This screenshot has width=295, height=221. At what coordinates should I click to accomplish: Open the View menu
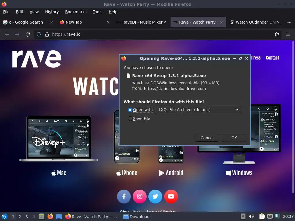click(x=34, y=12)
